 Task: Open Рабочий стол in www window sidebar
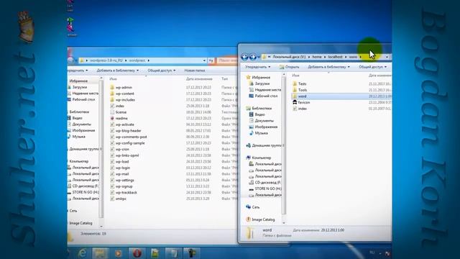[x=266, y=96]
